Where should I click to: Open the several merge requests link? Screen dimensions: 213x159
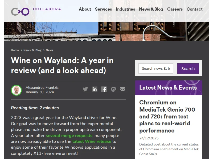point(69,136)
